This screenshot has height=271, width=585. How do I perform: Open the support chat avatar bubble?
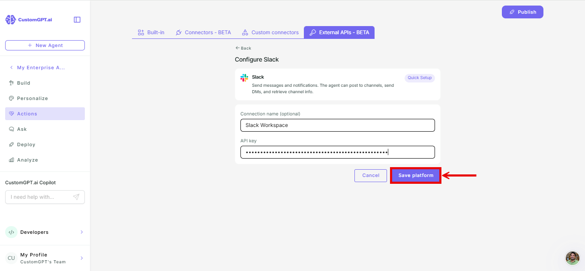click(573, 258)
